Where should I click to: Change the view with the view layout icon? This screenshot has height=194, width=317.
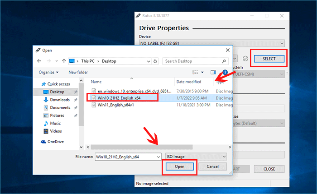point(195,72)
